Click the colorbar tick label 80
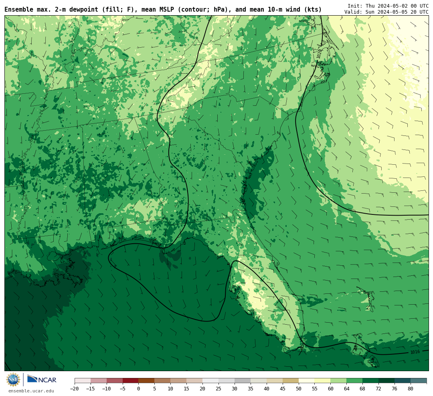 411,389
